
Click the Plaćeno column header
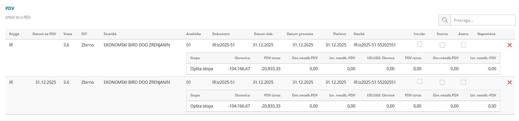(x=340, y=34)
